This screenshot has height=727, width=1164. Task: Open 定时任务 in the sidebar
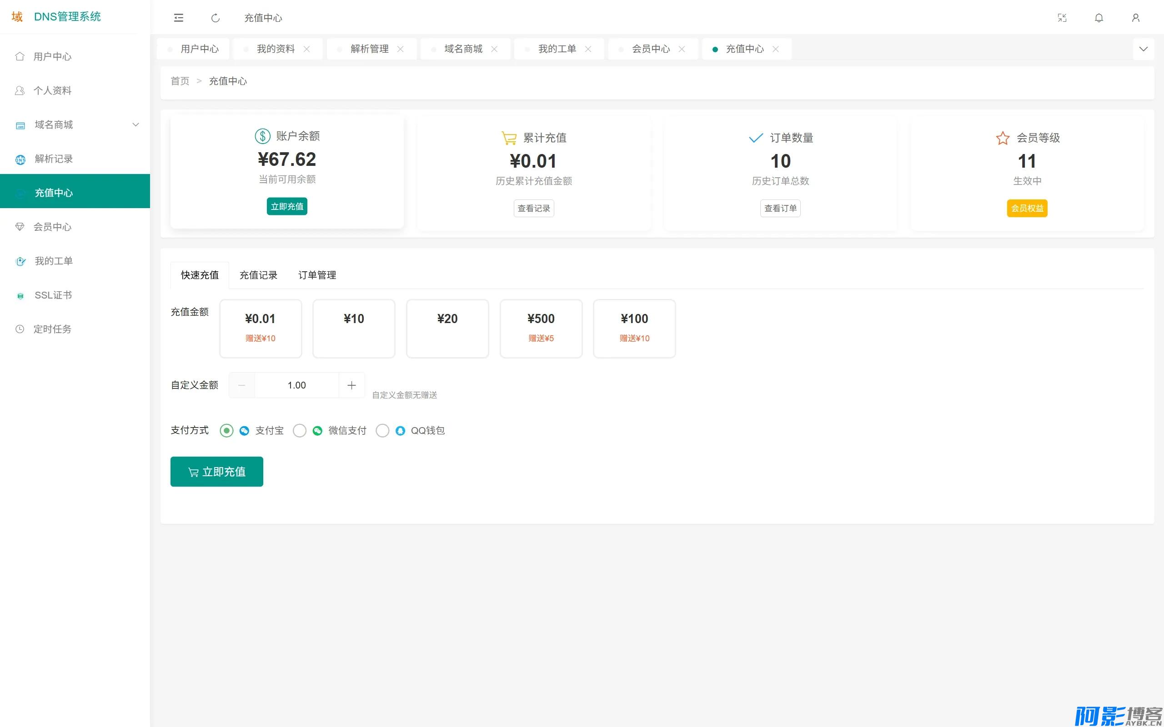[75, 329]
